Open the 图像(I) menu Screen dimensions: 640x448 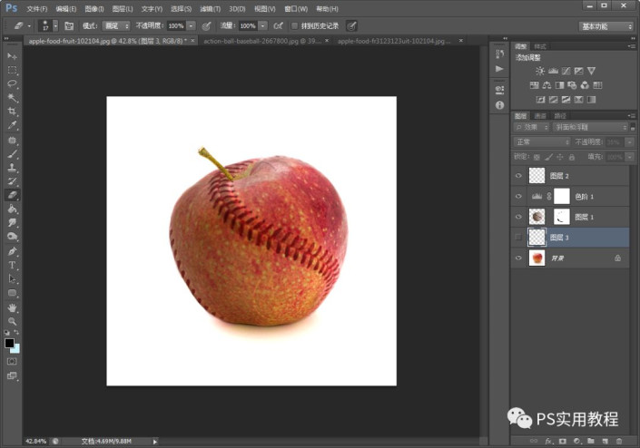[94, 8]
